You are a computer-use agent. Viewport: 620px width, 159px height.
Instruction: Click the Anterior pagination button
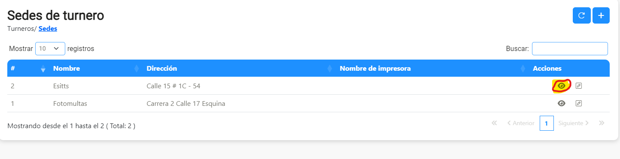(520, 123)
